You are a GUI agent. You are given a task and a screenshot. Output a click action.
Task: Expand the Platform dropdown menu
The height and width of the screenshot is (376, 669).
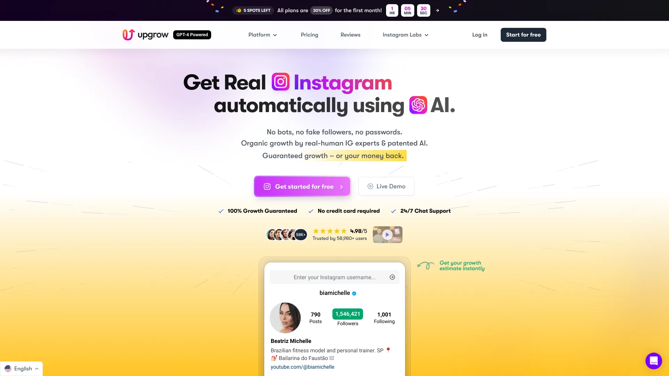(x=262, y=34)
